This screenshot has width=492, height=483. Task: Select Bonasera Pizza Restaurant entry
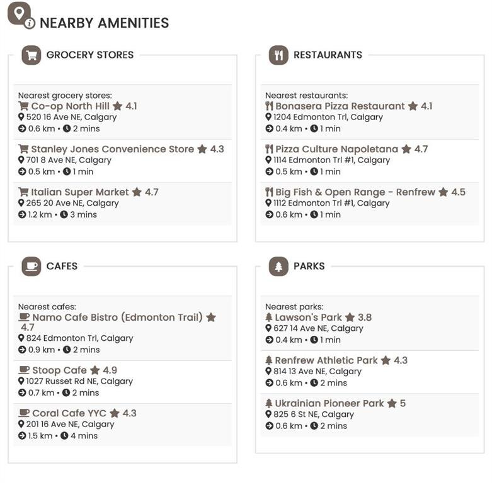[340, 106]
